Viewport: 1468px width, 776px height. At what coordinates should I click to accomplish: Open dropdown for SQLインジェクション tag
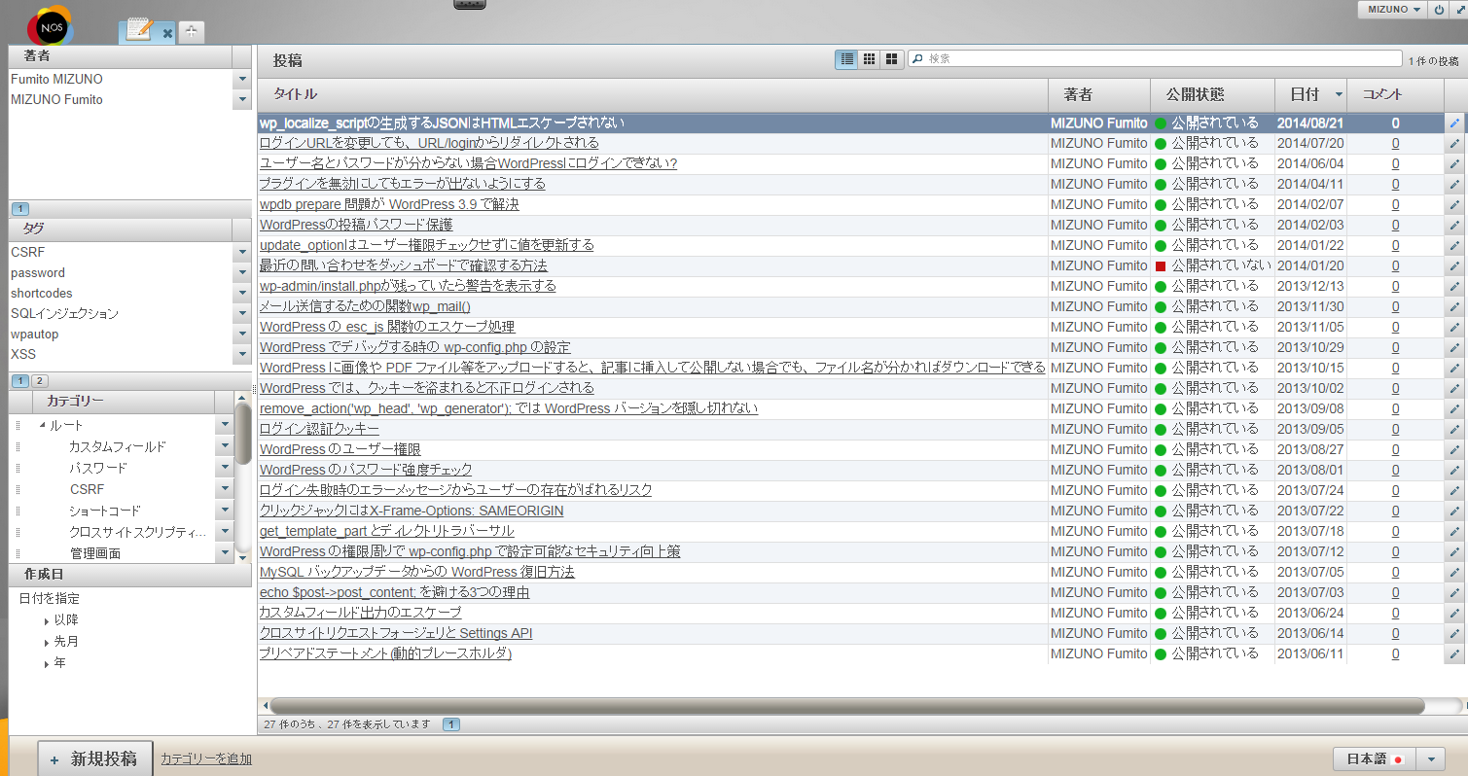[x=242, y=314]
